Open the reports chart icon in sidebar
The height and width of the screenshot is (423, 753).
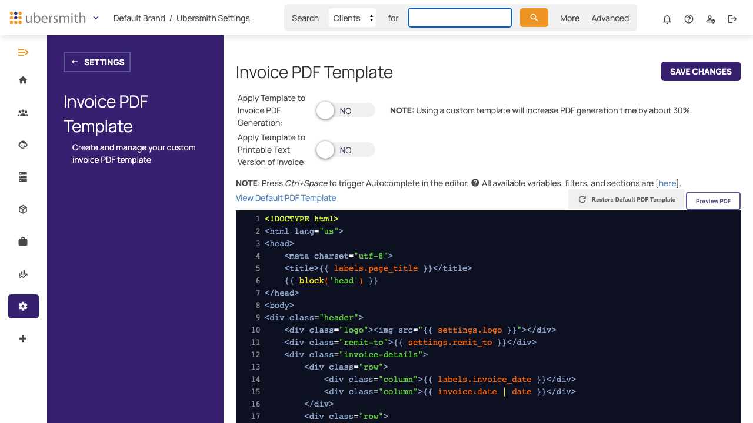23,274
